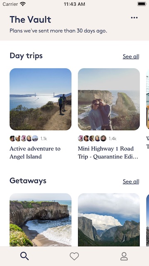Open the Yosemite valley getaway photo
The width and height of the screenshot is (149, 266).
coord(109,220)
